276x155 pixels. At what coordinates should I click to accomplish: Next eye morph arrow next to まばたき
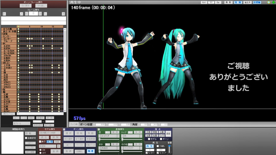pos(118,136)
